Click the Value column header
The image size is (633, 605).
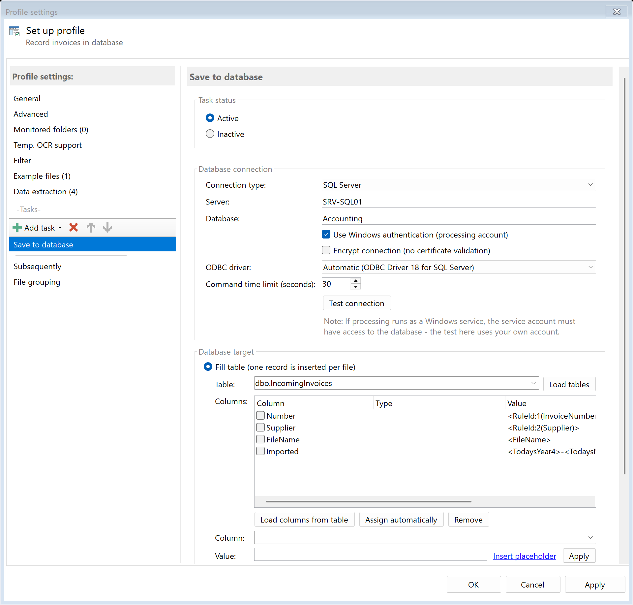[x=550, y=403]
